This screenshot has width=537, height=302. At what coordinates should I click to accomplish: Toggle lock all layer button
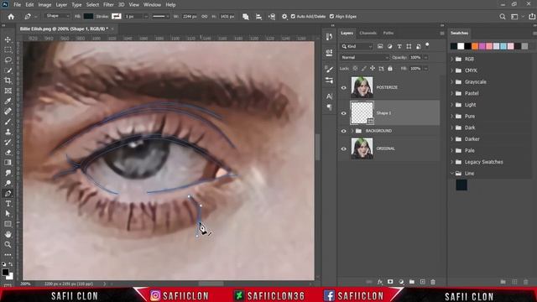tap(390, 69)
